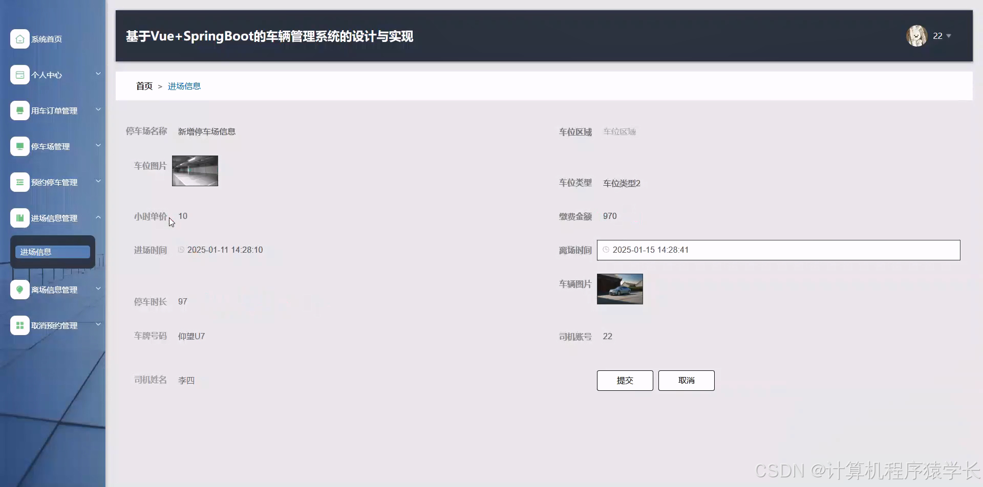Select the 个人中心 sidebar icon
Image resolution: width=983 pixels, height=487 pixels.
tap(20, 75)
